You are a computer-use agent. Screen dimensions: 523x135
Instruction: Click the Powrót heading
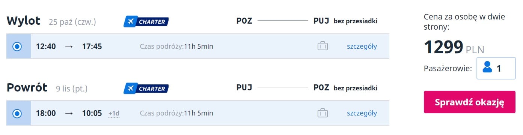click(x=27, y=88)
